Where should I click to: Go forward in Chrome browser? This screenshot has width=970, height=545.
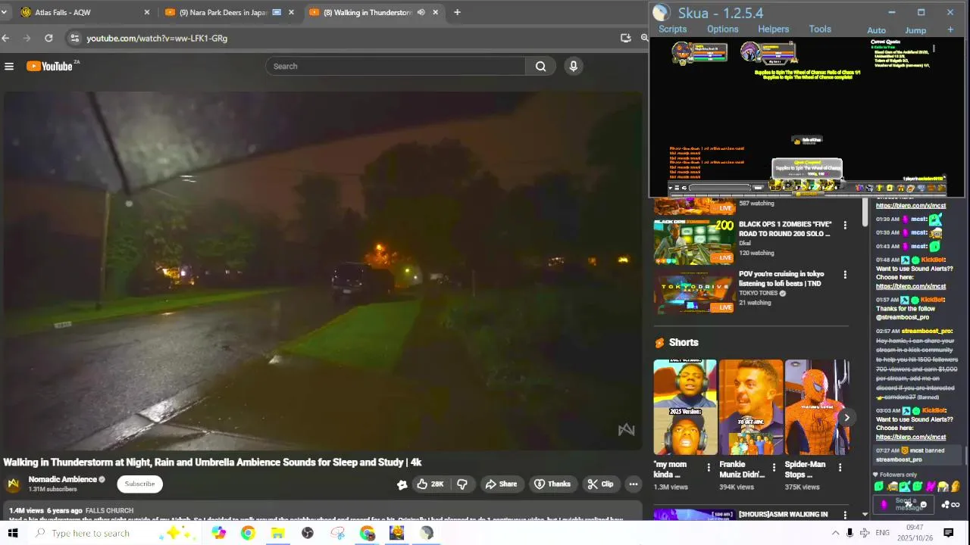click(x=27, y=38)
